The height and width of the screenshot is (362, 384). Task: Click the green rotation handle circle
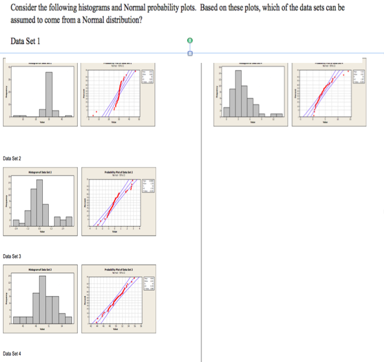[x=190, y=40]
